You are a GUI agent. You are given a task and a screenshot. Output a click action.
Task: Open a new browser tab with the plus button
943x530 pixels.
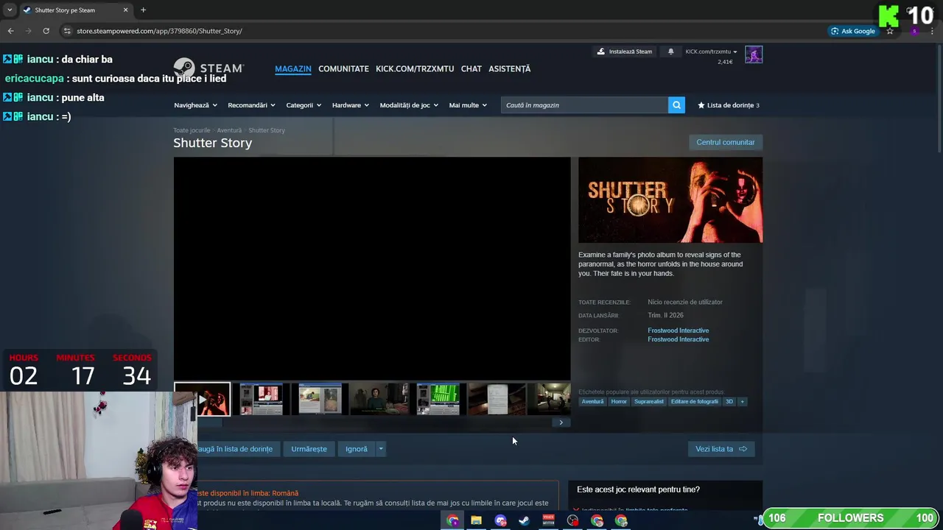pyautogui.click(x=143, y=10)
